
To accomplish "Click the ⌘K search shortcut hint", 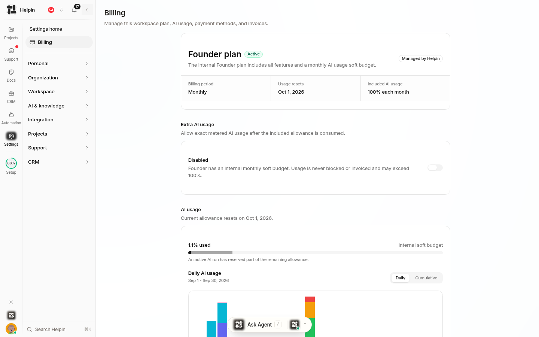I will (x=88, y=330).
